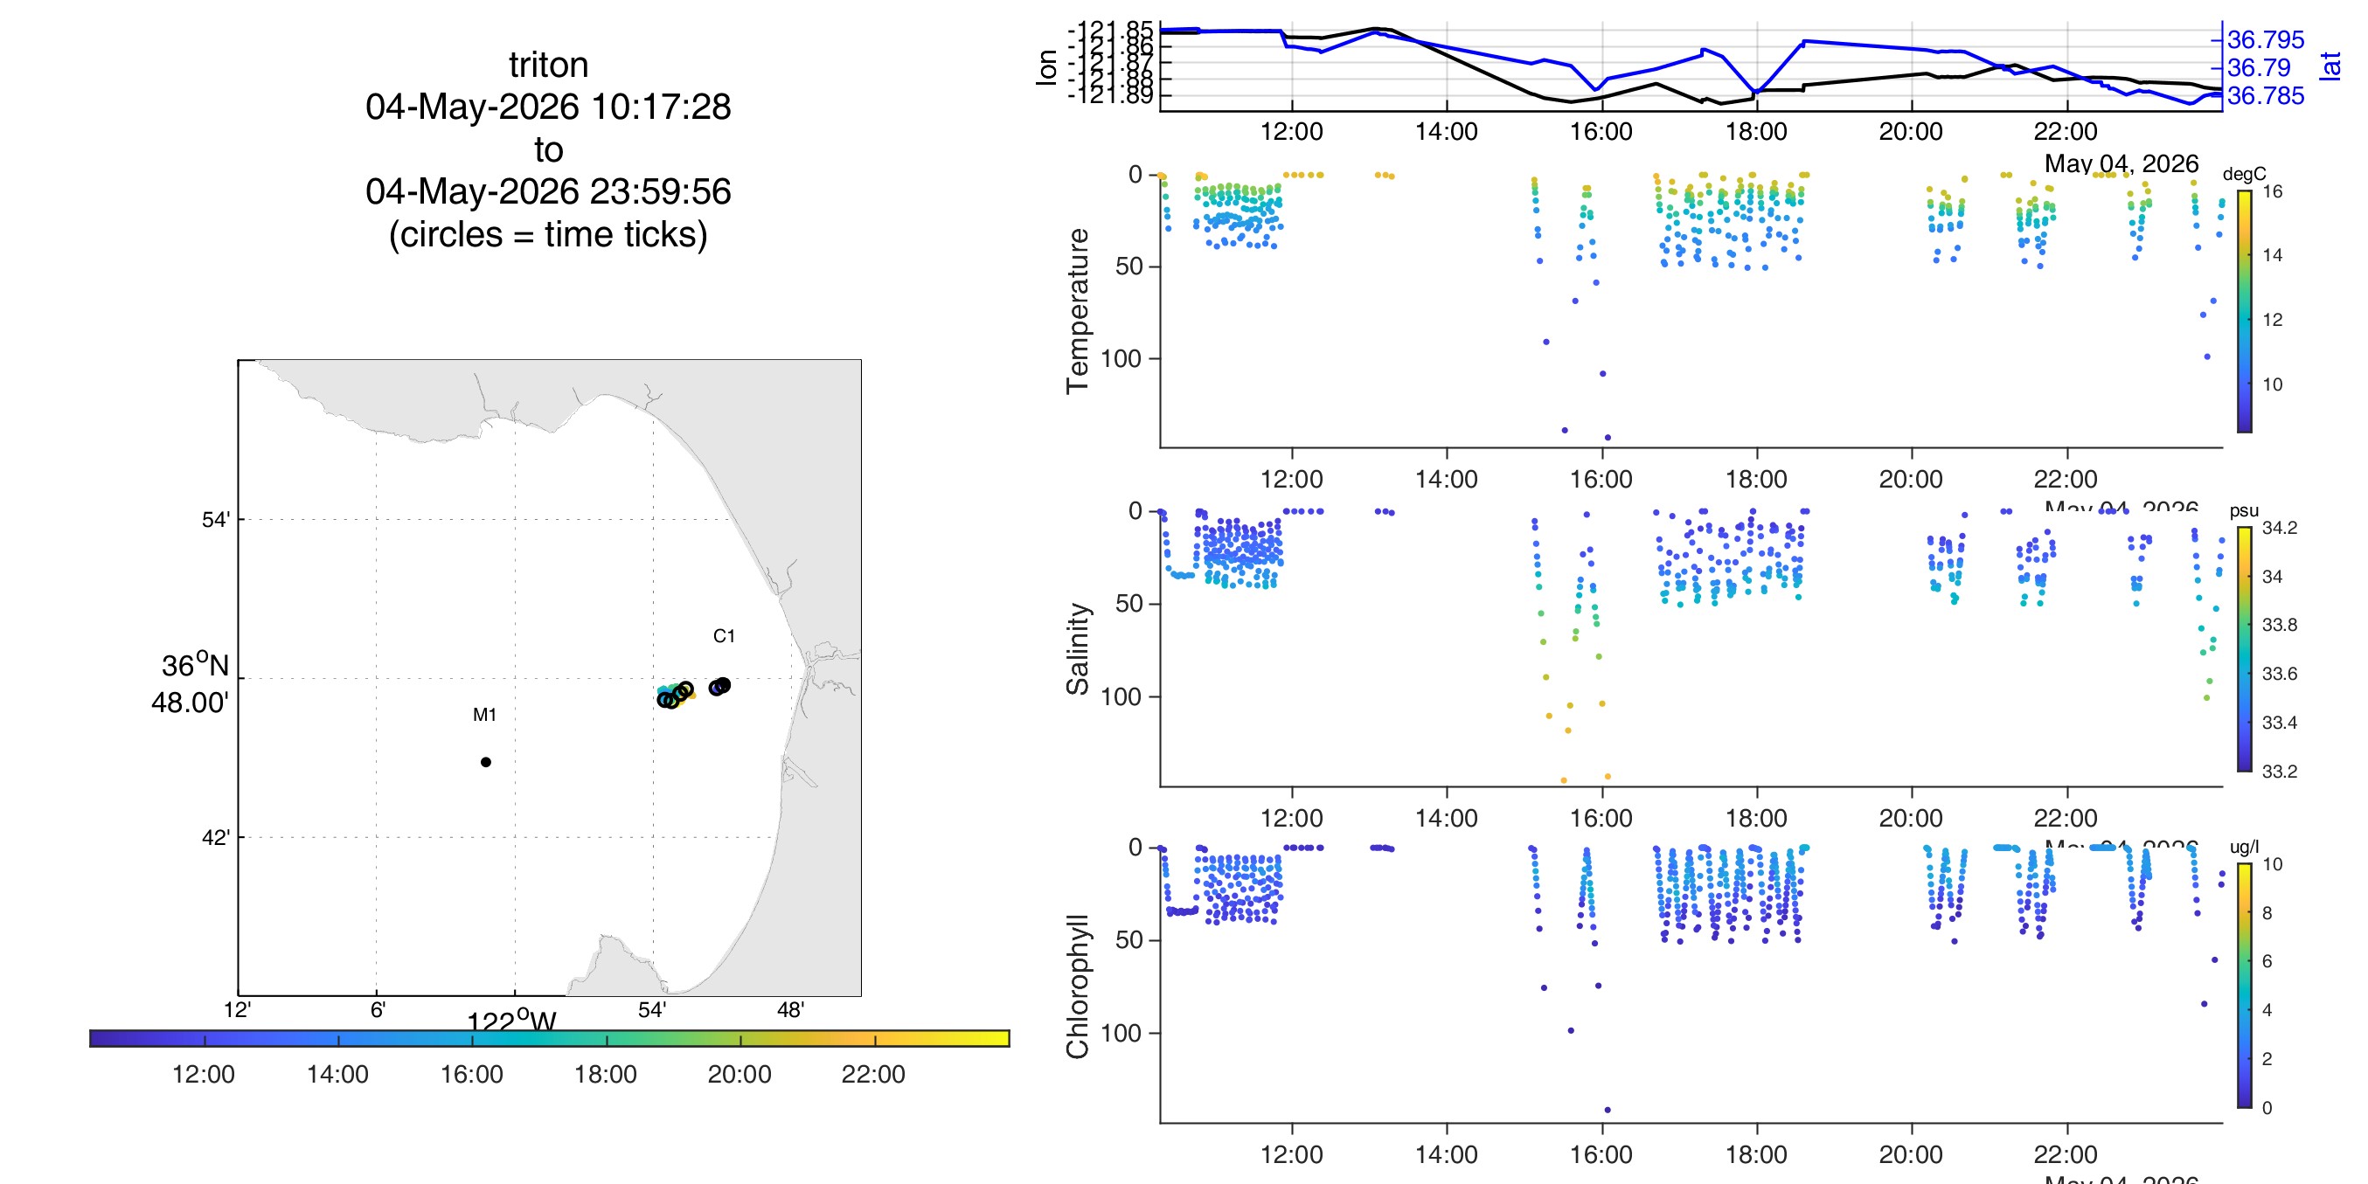
Task: Click the C1 station label on map
Action: click(x=724, y=635)
